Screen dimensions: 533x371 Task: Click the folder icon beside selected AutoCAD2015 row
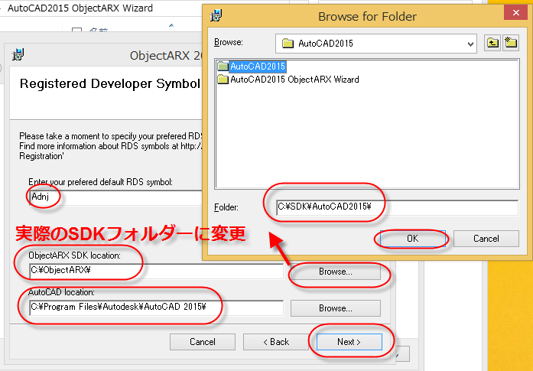223,67
